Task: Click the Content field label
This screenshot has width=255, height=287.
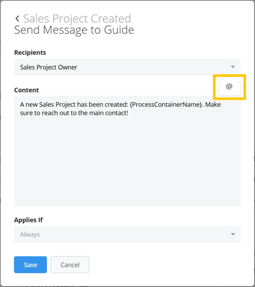Action: point(26,90)
